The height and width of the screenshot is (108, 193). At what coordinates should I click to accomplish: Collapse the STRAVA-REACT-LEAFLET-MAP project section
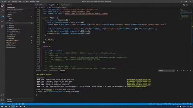(14, 10)
